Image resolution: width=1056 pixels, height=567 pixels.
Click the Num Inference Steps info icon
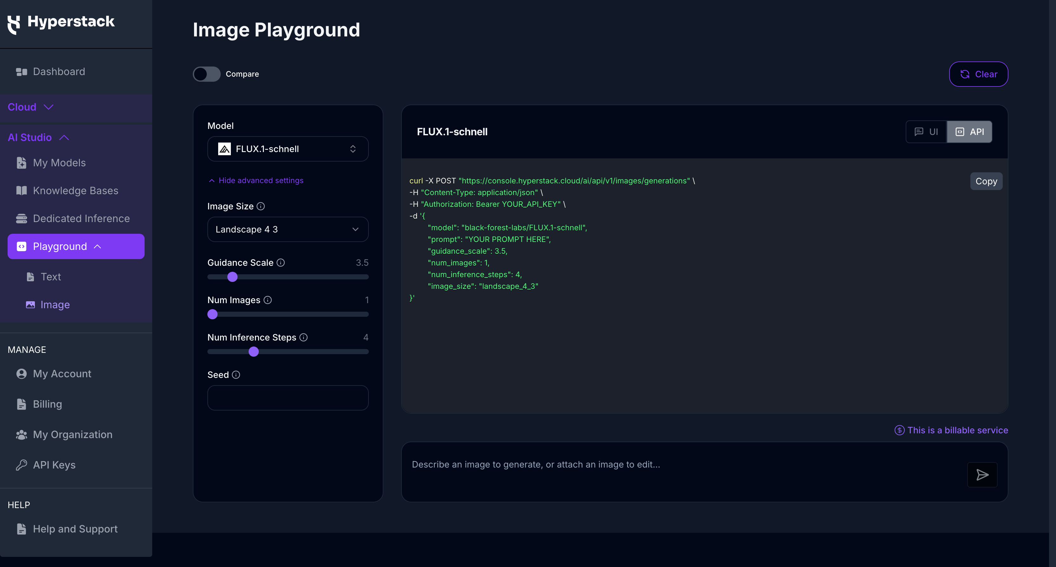pyautogui.click(x=303, y=337)
